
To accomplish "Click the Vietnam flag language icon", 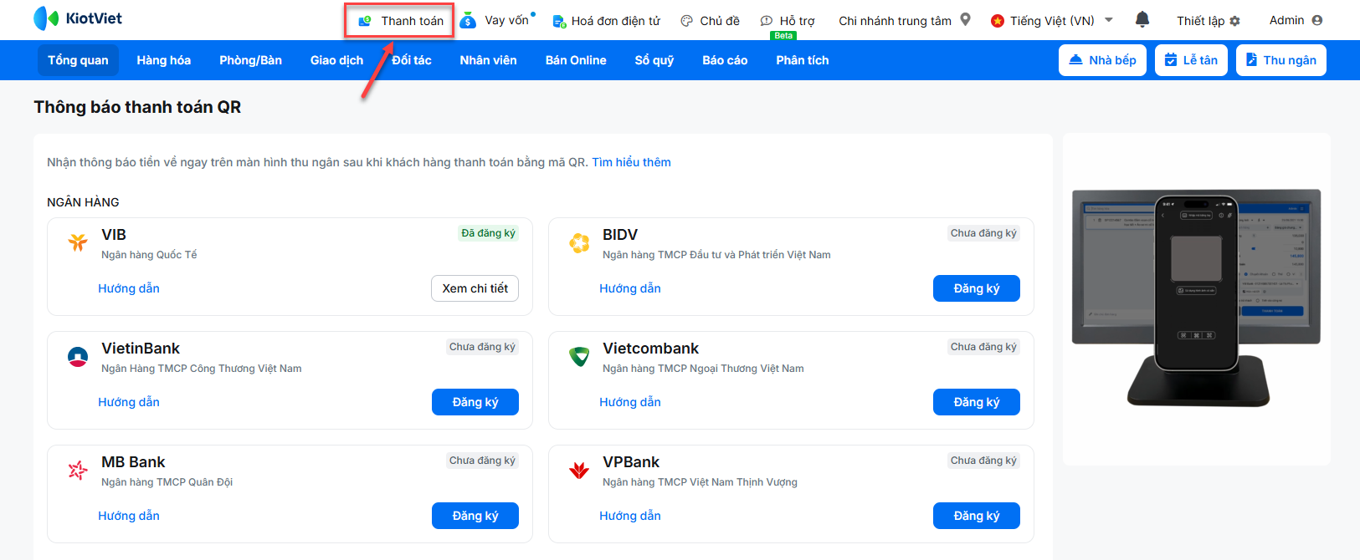I will coord(997,21).
